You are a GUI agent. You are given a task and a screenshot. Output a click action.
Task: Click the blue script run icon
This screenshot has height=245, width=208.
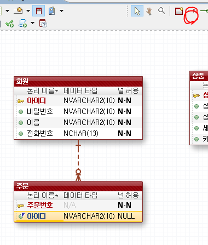[x=22, y=23]
